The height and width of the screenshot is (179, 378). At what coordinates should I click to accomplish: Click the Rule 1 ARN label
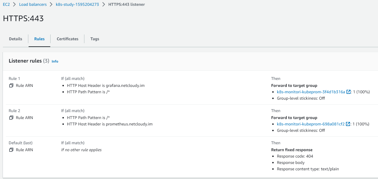pyautogui.click(x=24, y=85)
